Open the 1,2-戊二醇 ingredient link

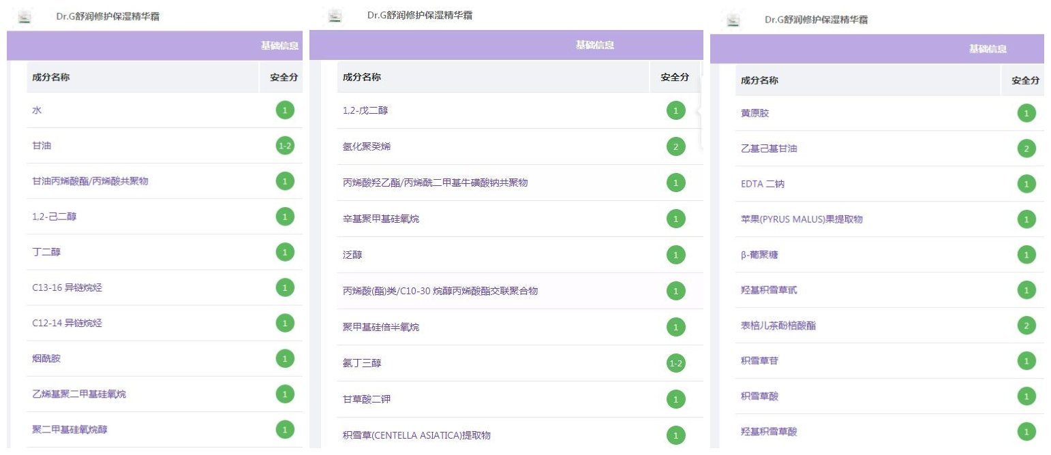click(365, 110)
